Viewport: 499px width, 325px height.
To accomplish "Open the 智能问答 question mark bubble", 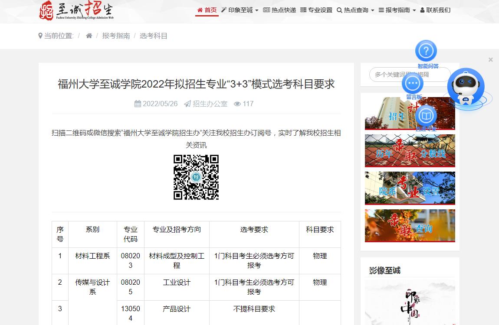I will tap(426, 51).
